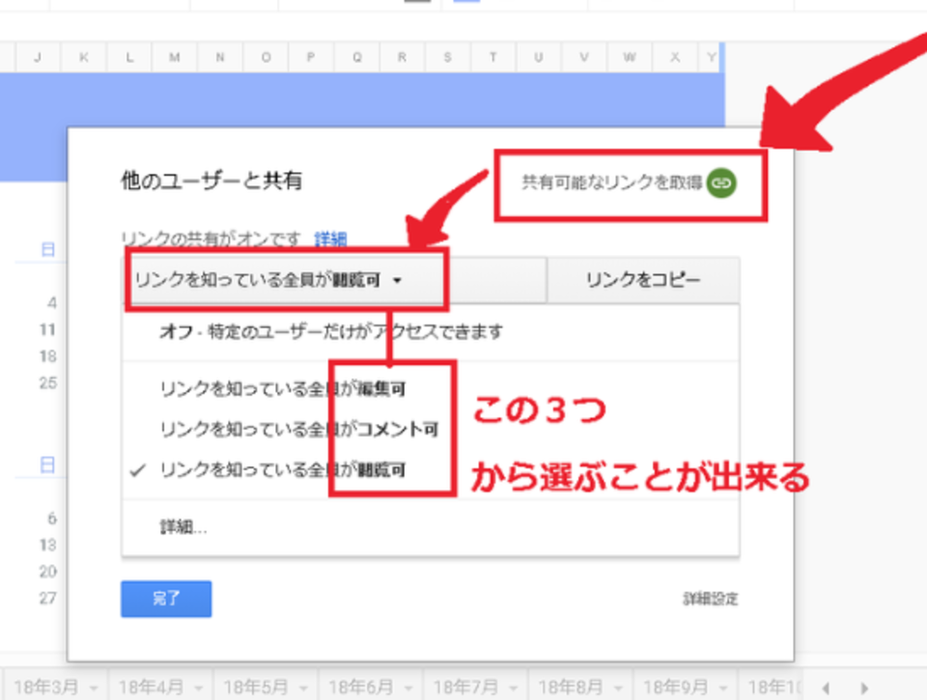This screenshot has width=927, height=700.
Task: Choose 詳細... at the menu bottom
Action: tap(431, 527)
